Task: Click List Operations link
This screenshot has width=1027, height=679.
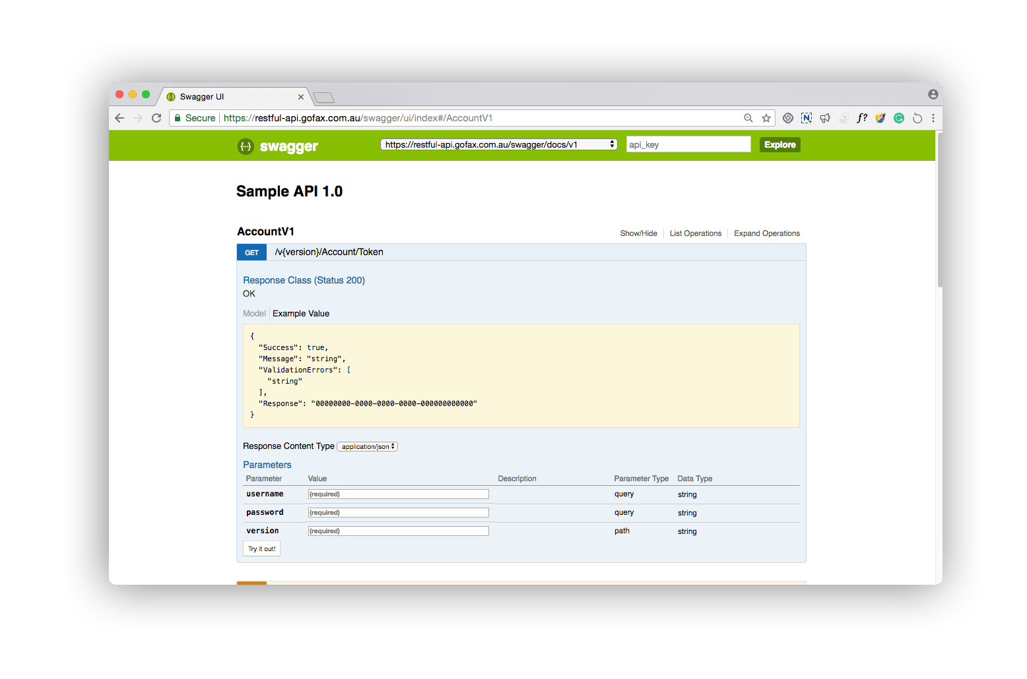Action: [696, 233]
